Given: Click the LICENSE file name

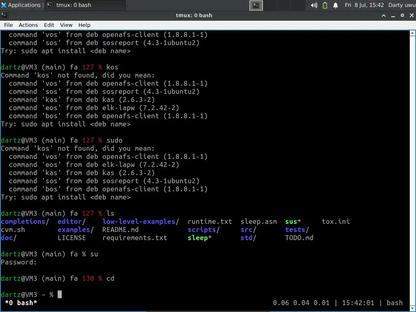Looking at the screenshot, I should click(x=71, y=238).
